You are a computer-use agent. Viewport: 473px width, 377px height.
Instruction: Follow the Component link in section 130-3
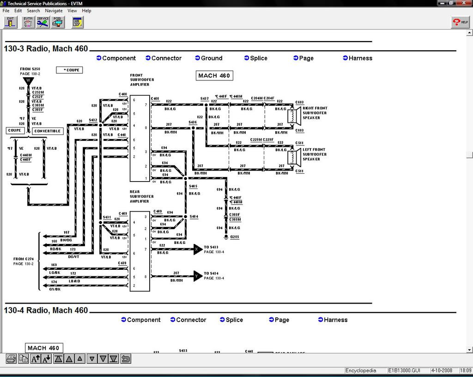[116, 58]
